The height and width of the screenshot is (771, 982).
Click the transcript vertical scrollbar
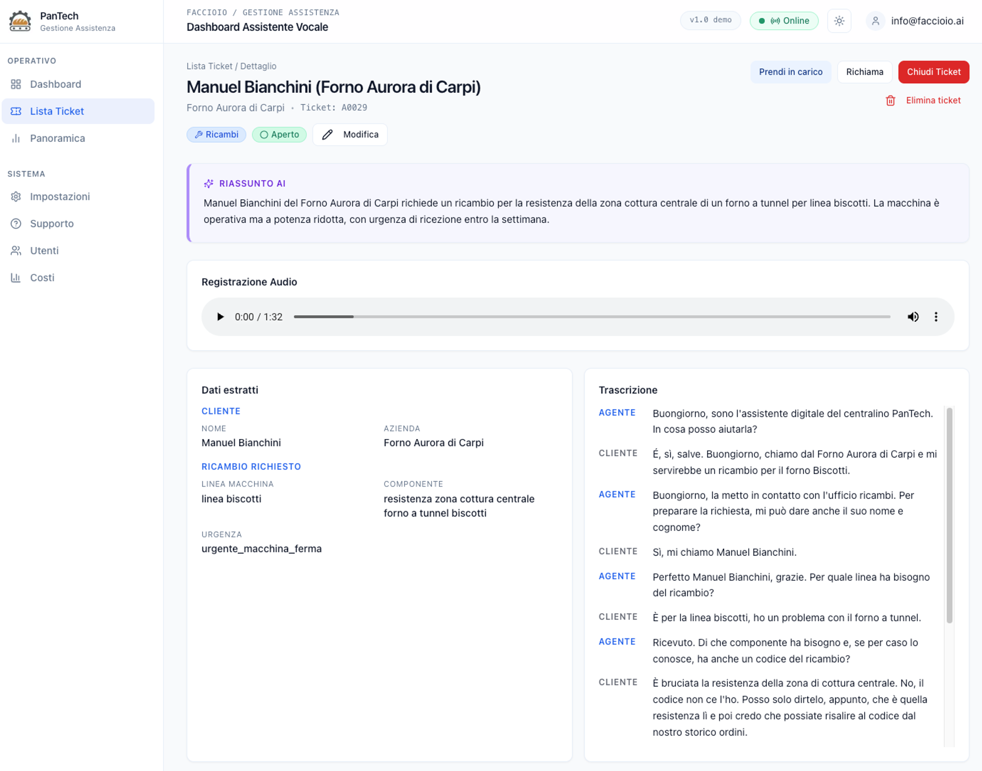click(x=949, y=515)
